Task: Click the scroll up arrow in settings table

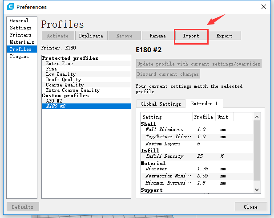Action: coord(257,117)
